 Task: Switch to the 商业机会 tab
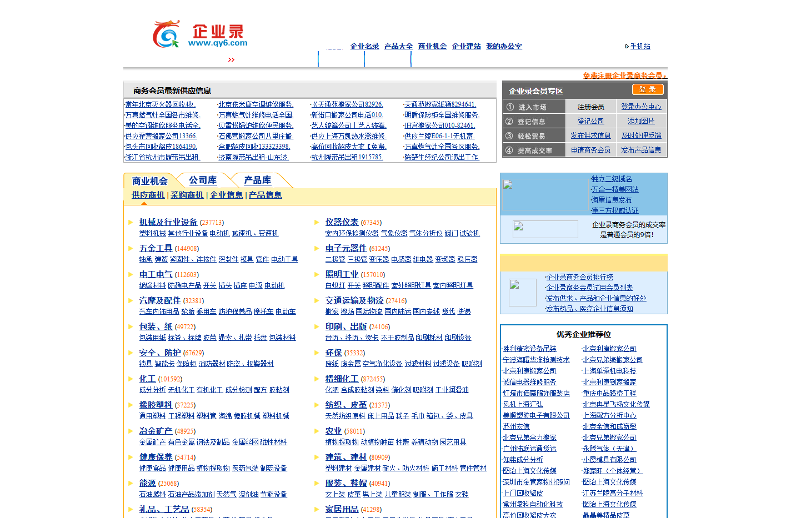click(149, 181)
